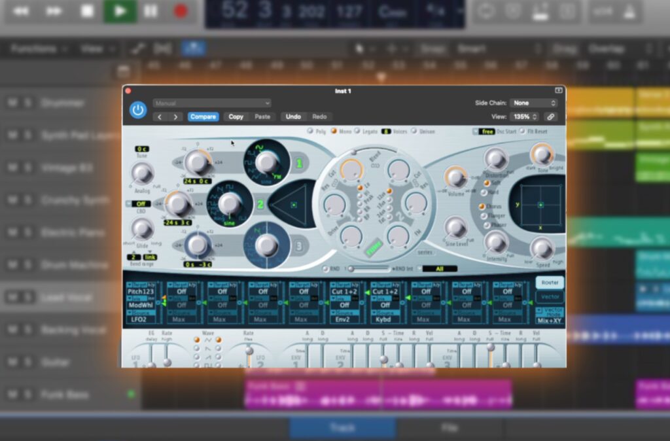Switch the modulation effect to Flanger
The width and height of the screenshot is (670, 441).
click(484, 216)
